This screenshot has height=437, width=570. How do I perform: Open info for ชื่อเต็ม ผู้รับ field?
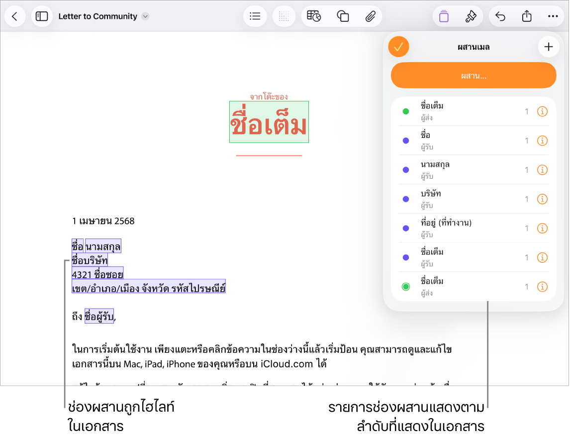coord(542,258)
